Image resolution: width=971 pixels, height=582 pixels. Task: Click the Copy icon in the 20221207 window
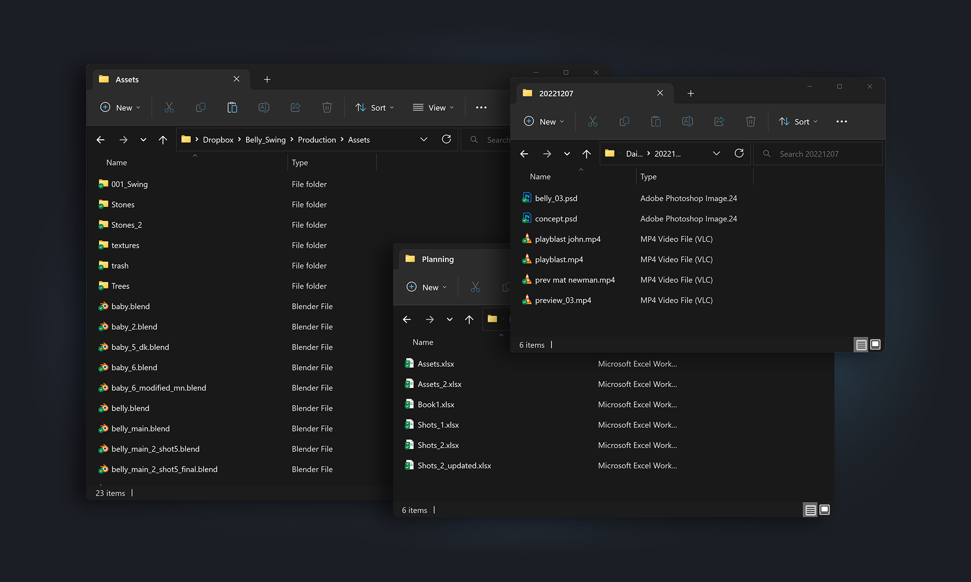click(624, 121)
